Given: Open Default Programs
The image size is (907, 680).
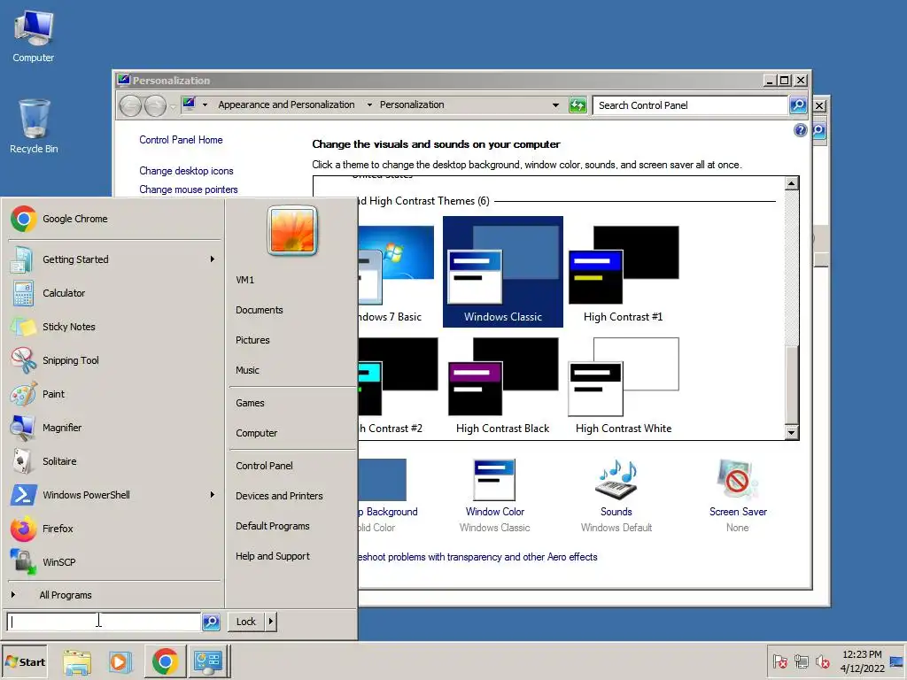Looking at the screenshot, I should pyautogui.click(x=272, y=526).
